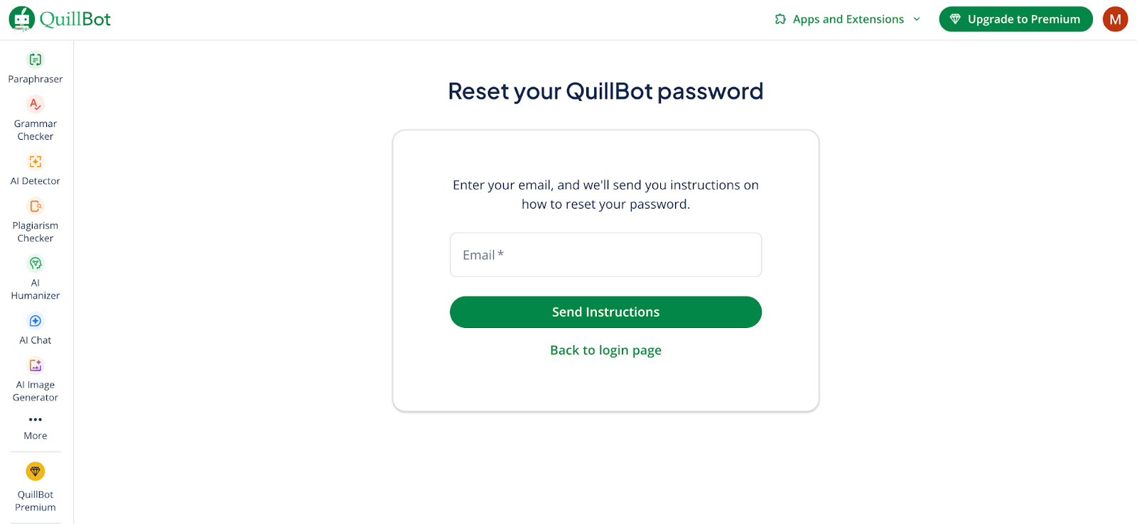The image size is (1137, 524).
Task: Click the Upgrade to Premium button
Action: (1015, 19)
